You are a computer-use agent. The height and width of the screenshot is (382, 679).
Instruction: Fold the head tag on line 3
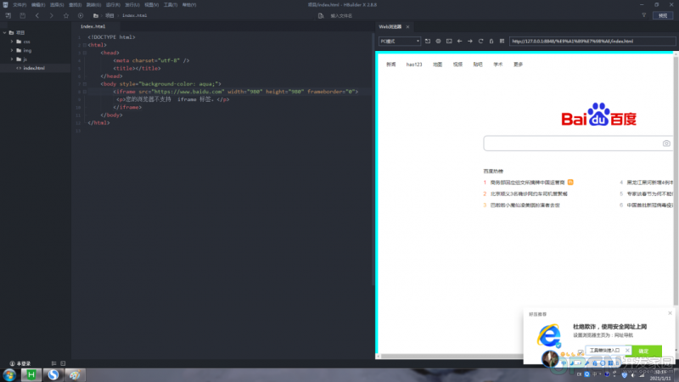click(x=85, y=53)
